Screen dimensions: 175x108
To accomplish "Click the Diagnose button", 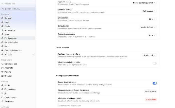I will (150, 92).
